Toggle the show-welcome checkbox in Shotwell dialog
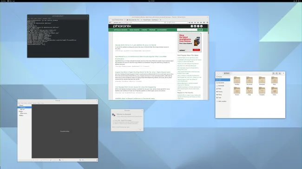The height and width of the screenshot is (169, 302). pyautogui.click(x=113, y=127)
